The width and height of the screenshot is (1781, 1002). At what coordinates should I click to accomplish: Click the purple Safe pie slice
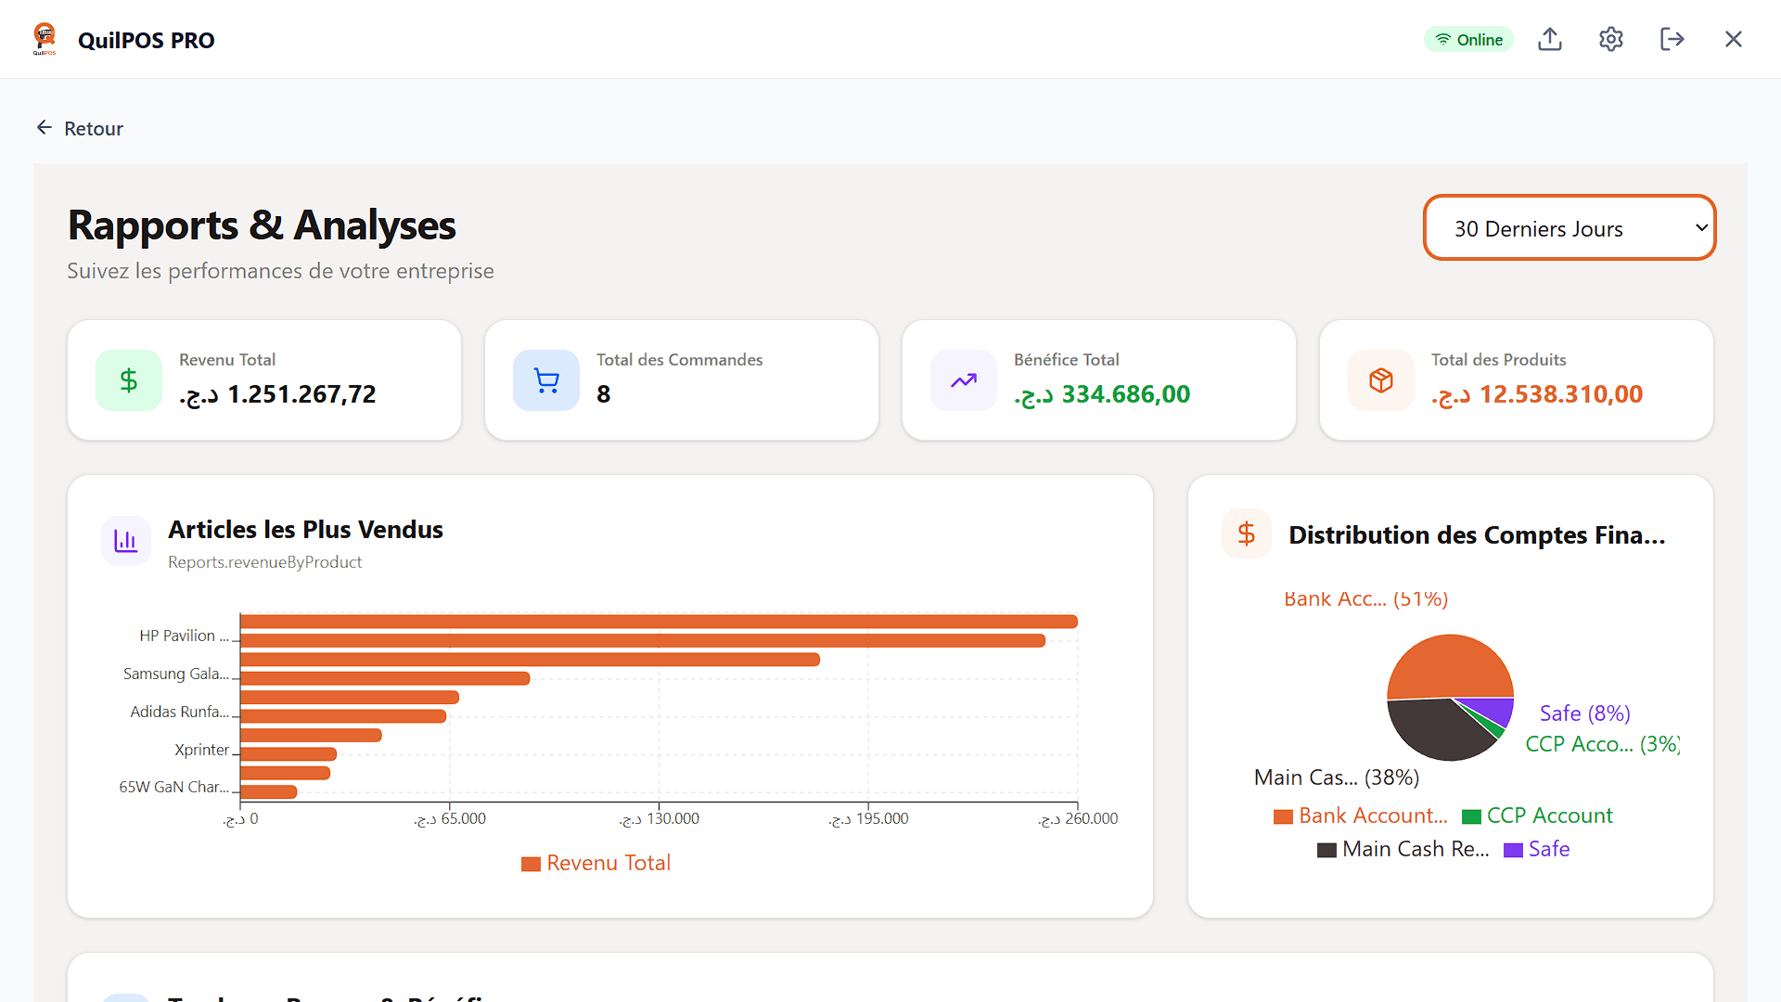coord(1495,712)
